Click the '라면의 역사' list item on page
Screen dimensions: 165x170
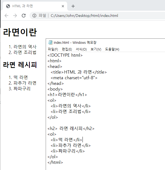pos(25,47)
